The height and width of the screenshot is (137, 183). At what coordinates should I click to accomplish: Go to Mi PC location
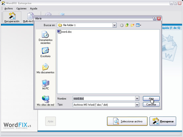(x=46, y=85)
